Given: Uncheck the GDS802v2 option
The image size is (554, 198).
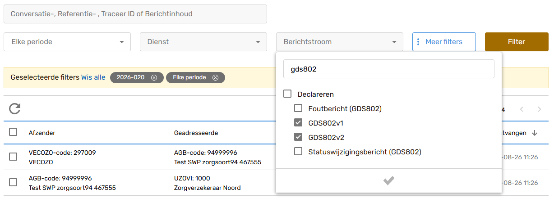Looking at the screenshot, I should click(x=298, y=137).
